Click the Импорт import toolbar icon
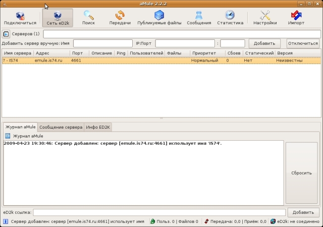This screenshot has height=227, width=323. coord(296,18)
